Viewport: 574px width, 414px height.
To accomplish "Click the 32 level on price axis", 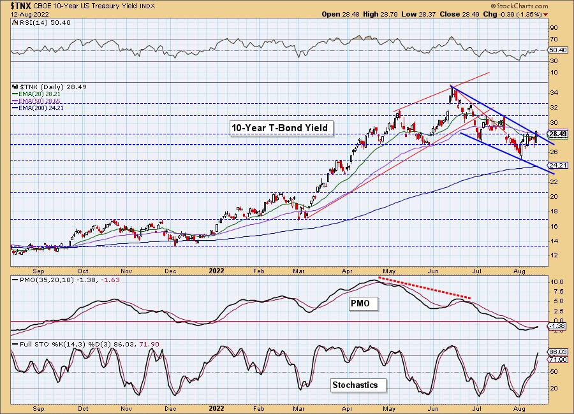I will (x=554, y=108).
